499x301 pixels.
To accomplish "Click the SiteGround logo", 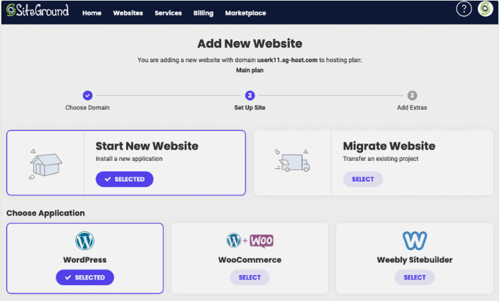I will 38,10.
